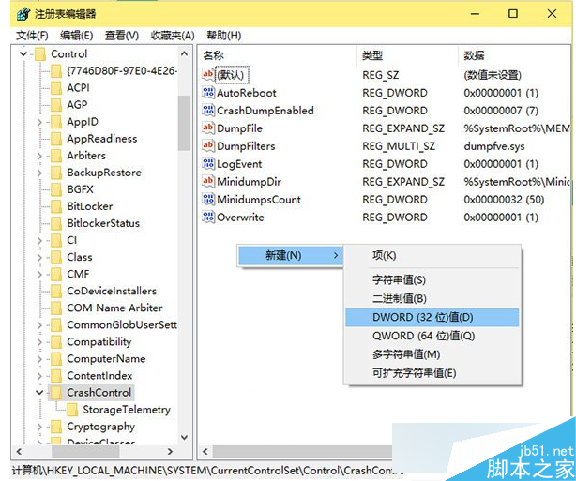Click the AppReadiness folder icon

click(56, 139)
